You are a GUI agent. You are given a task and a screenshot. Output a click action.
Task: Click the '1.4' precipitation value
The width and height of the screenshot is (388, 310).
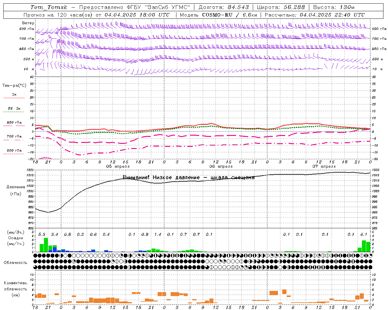tap(158, 234)
